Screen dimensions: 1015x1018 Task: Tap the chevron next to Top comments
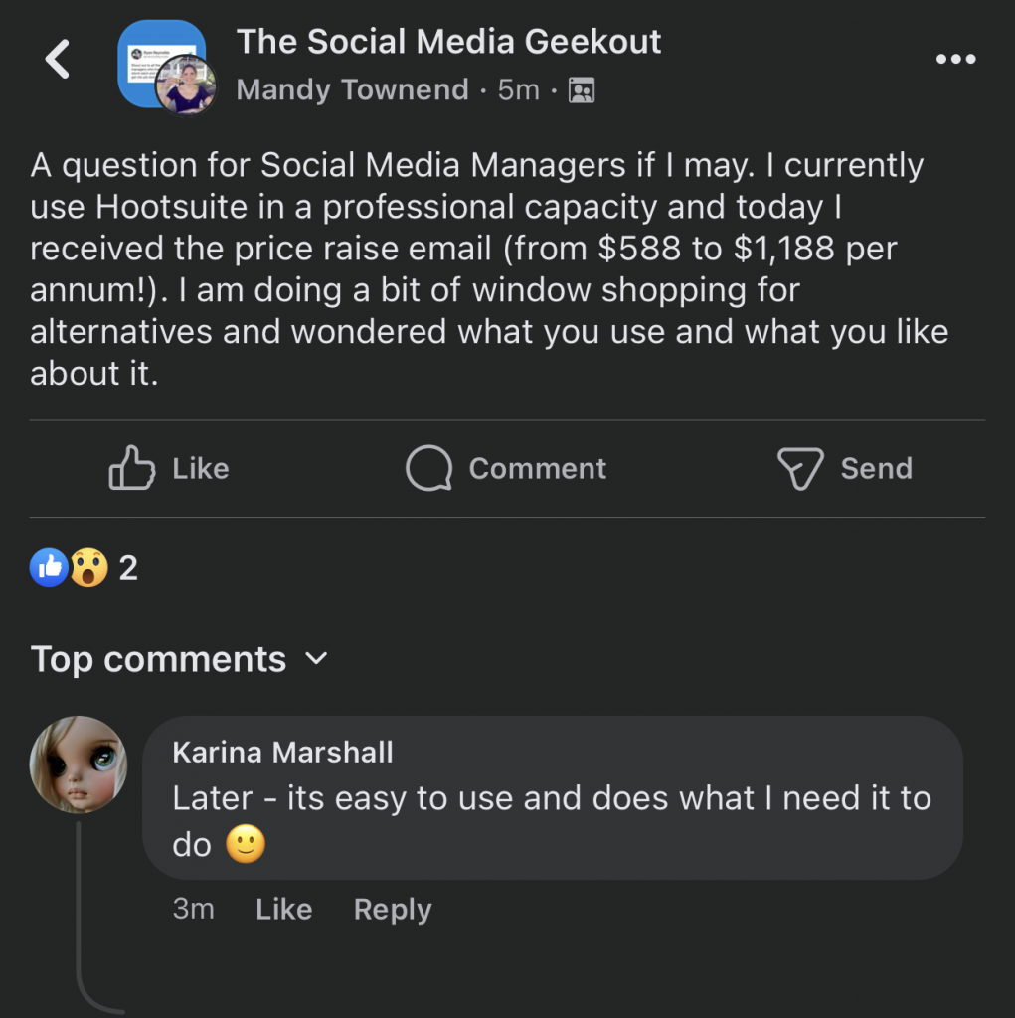tap(316, 658)
